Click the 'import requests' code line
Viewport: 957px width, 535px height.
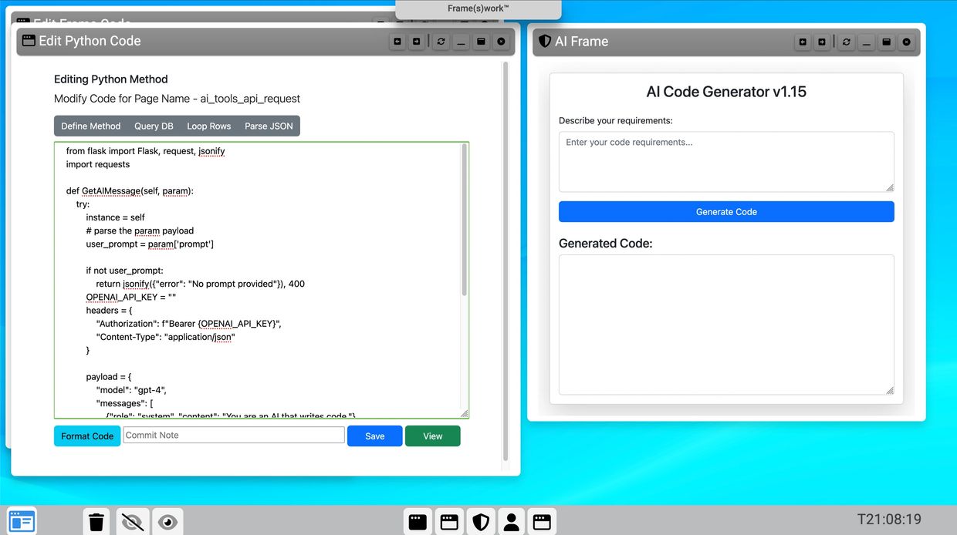[x=98, y=164]
